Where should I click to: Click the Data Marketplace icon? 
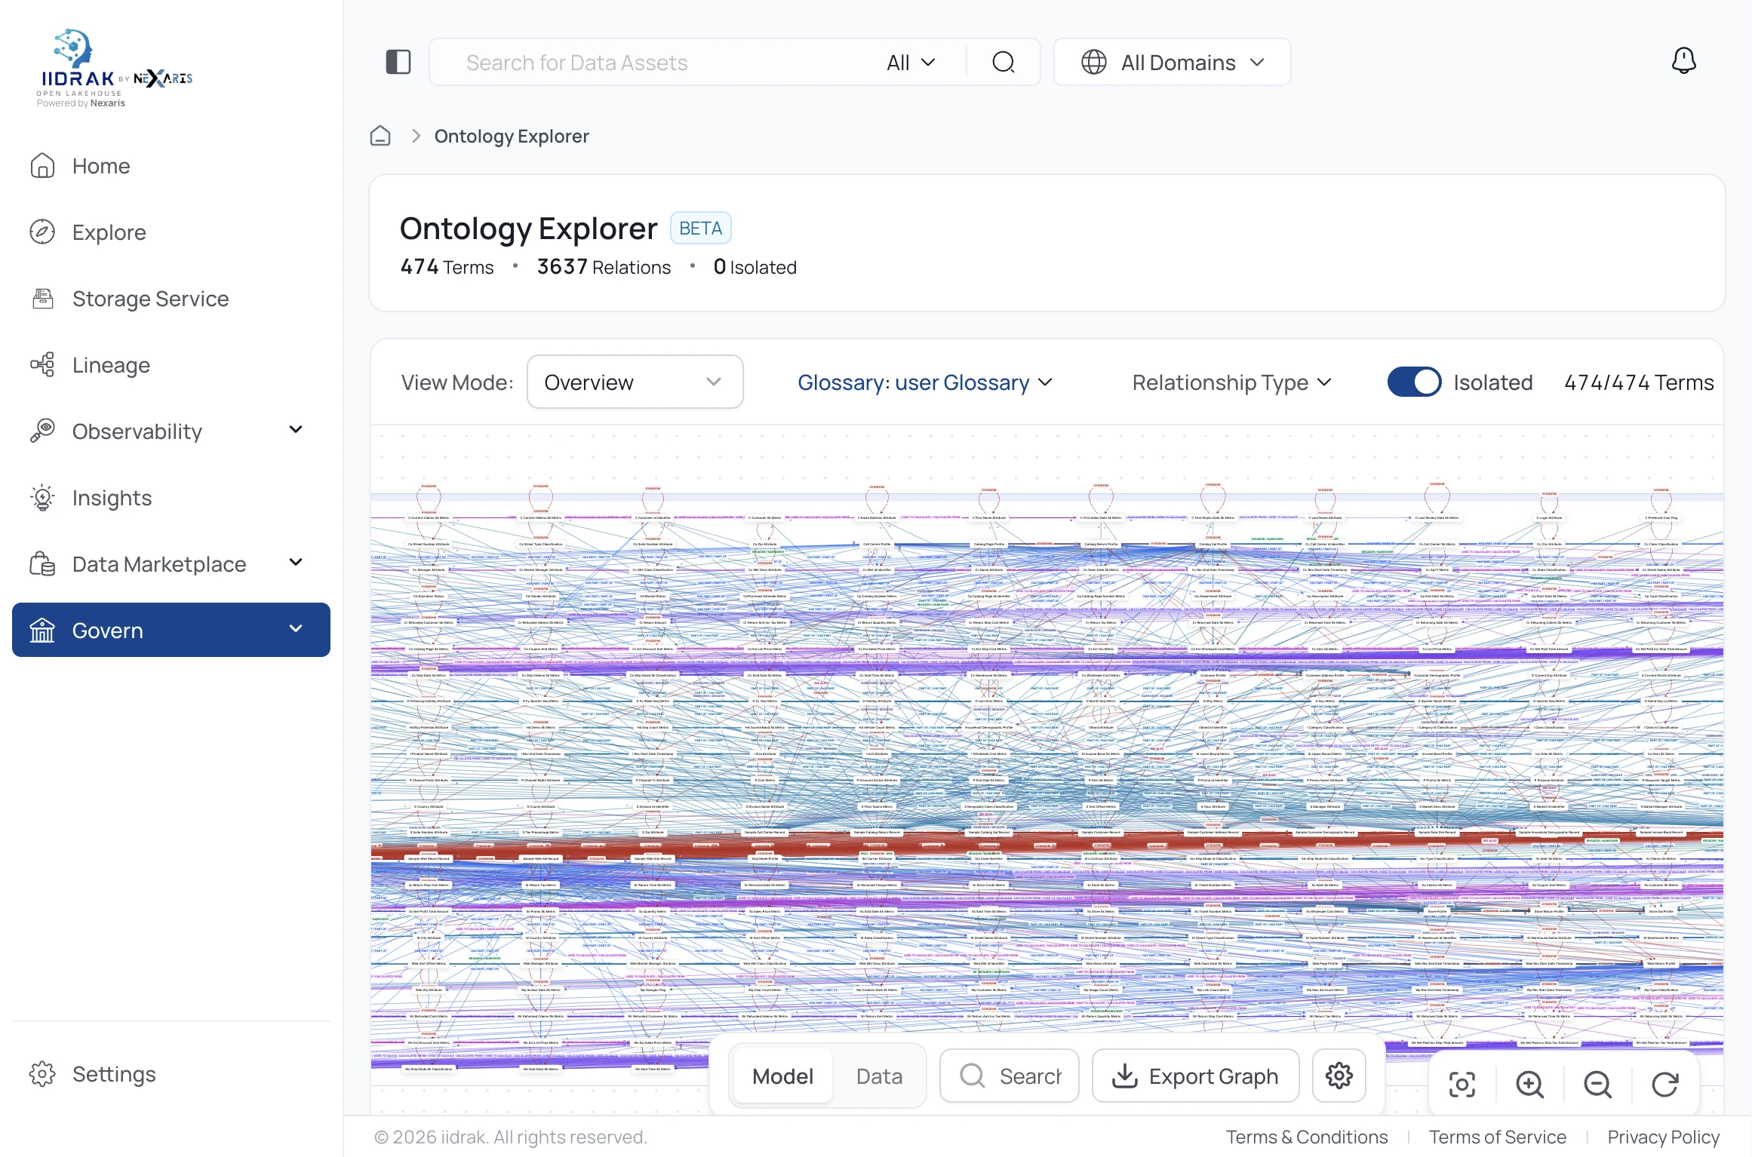click(x=42, y=564)
